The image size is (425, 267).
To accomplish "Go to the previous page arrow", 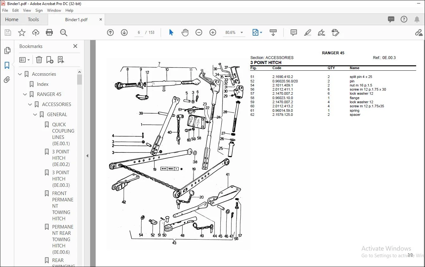I will point(110,33).
